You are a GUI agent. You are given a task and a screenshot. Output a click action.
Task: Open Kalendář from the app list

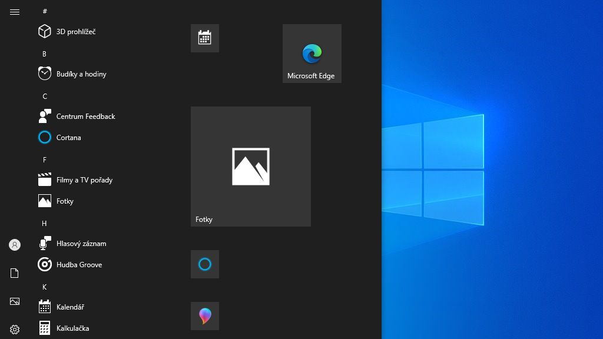tap(70, 307)
